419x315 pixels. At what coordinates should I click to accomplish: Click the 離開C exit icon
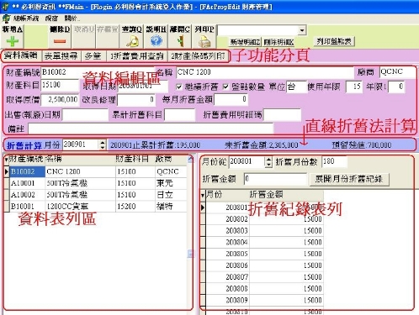[180, 41]
